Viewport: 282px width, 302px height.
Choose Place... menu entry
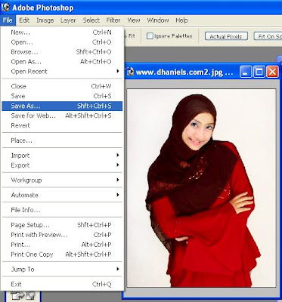tap(62, 140)
